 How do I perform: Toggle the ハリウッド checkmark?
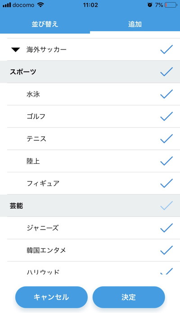[166, 271]
